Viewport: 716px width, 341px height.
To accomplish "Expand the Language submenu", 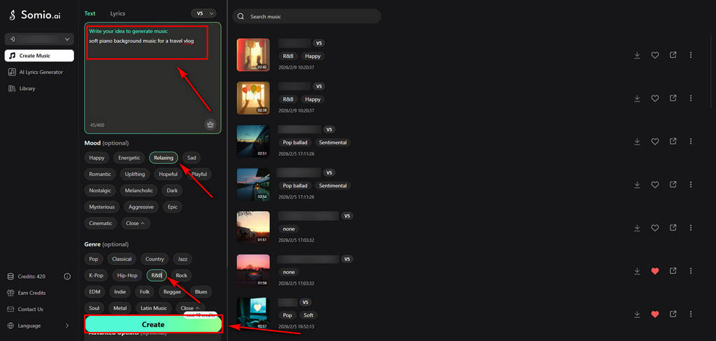I will pos(67,326).
